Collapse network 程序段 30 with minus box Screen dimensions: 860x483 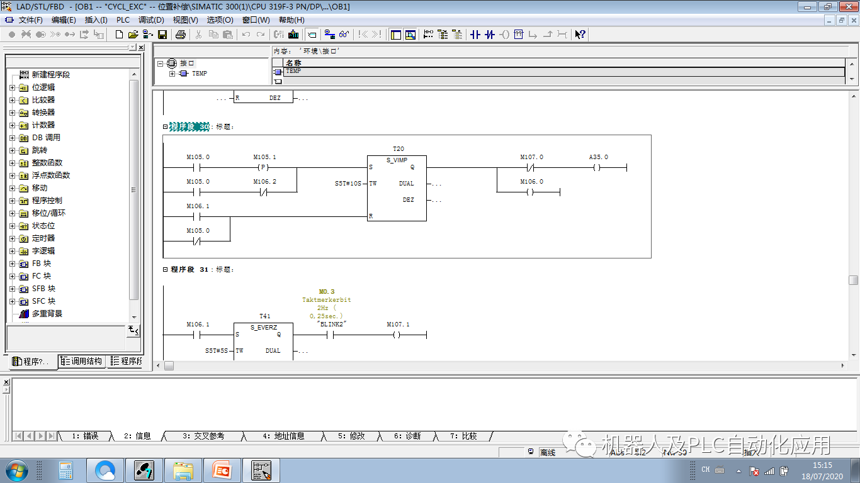pos(166,127)
